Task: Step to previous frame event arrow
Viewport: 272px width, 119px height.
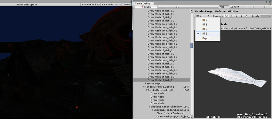Action: pyautogui.click(x=253, y=7)
